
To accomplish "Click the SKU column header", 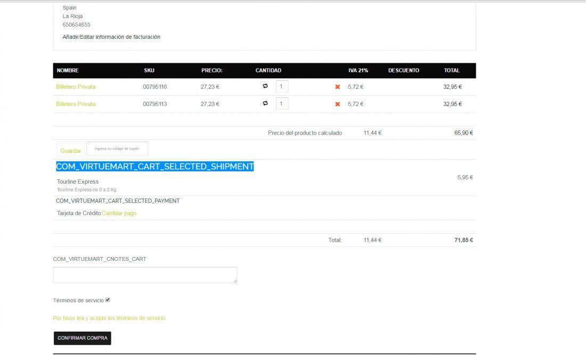I will pyautogui.click(x=149, y=70).
